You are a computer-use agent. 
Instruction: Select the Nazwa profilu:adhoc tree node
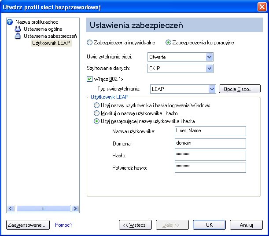37,22
